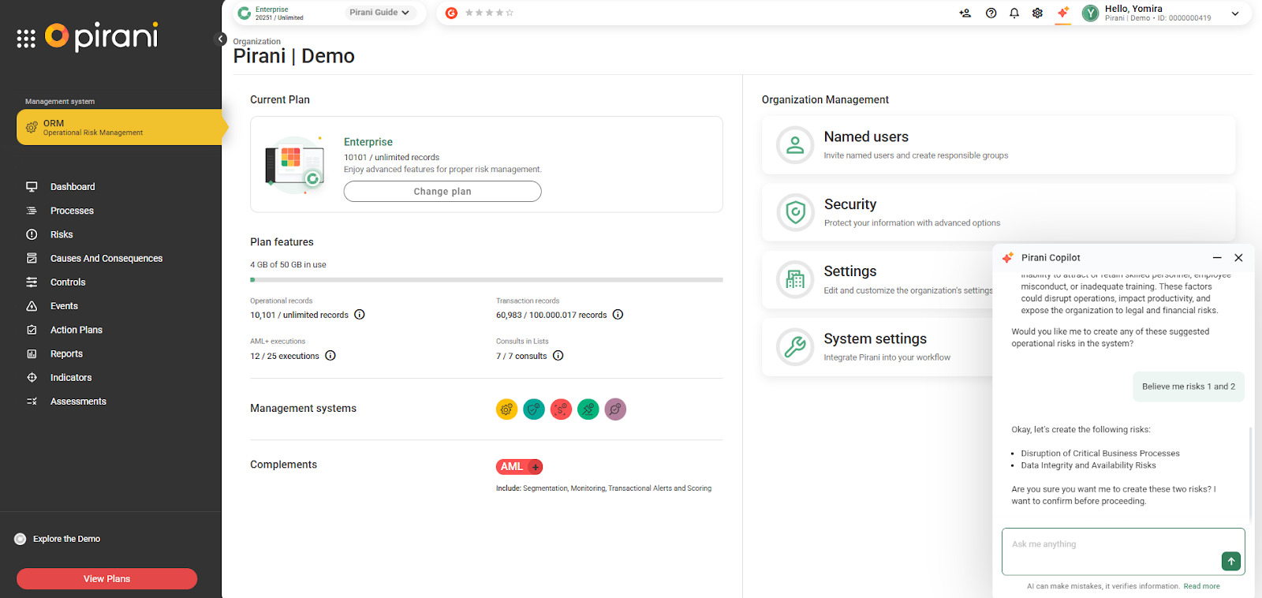Open the settings gear in the header
This screenshot has width=1262, height=598.
pos(1037,13)
